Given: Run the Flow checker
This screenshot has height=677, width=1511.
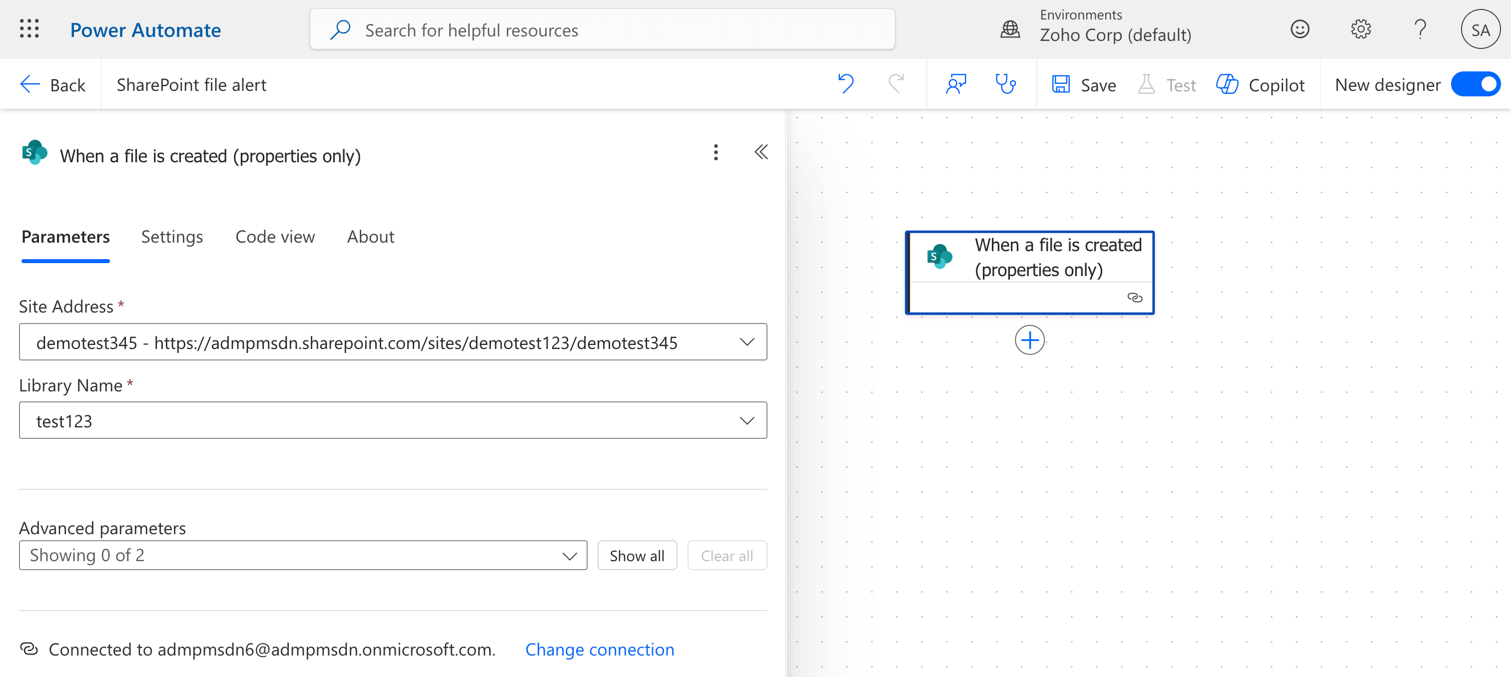Looking at the screenshot, I should (x=1006, y=84).
